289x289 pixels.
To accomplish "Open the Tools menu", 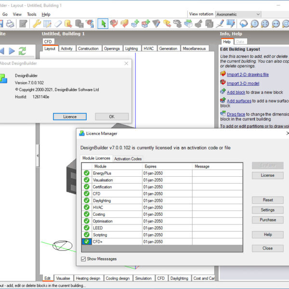I will (x=31, y=14).
